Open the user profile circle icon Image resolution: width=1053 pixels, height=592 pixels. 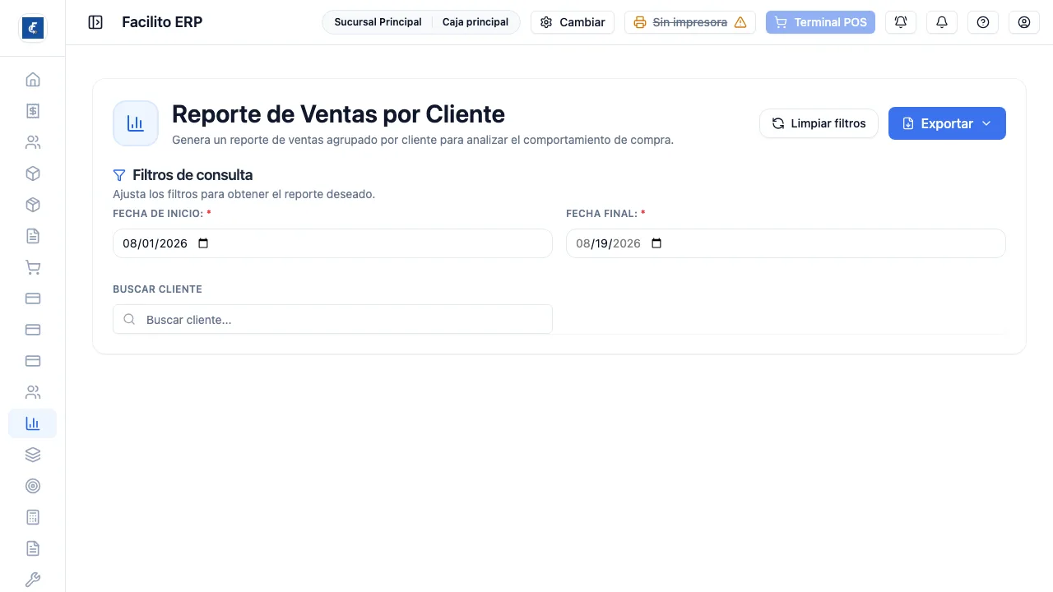[1024, 22]
